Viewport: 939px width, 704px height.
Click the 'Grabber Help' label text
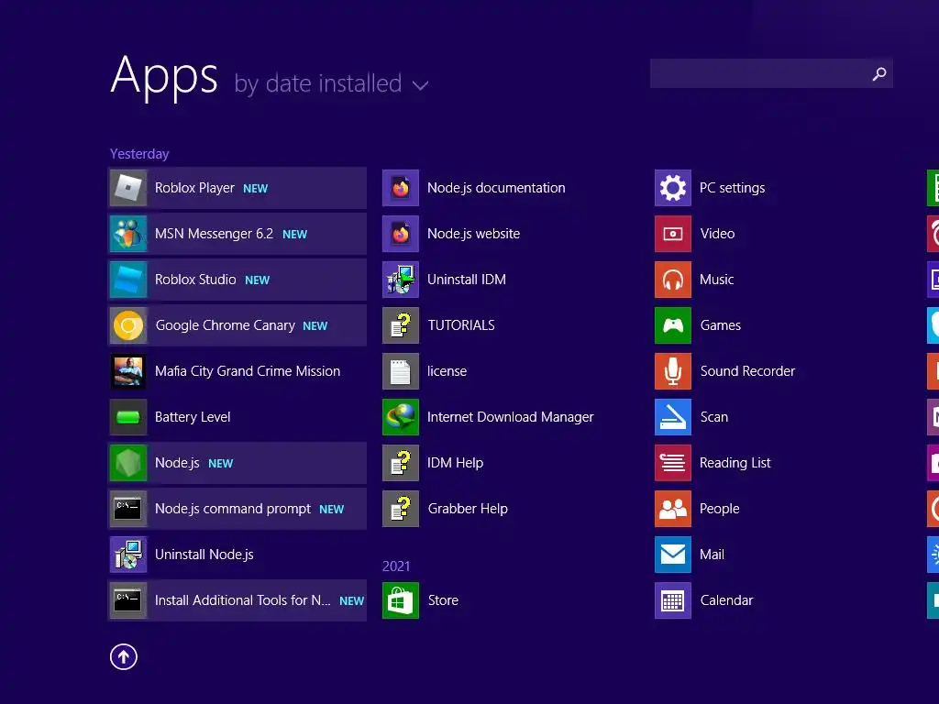[468, 509]
